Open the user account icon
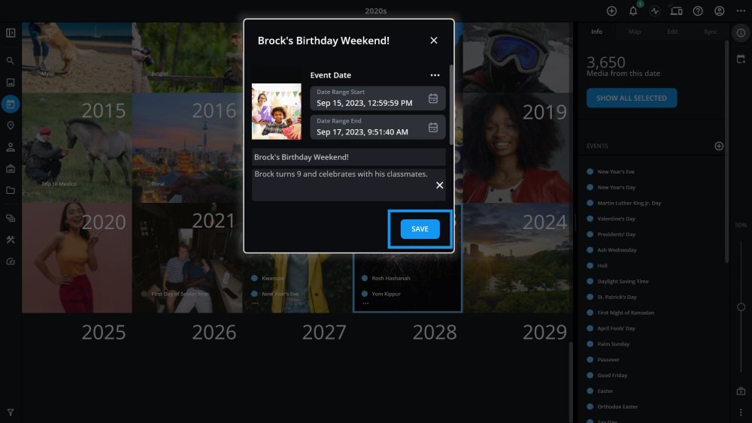The image size is (752, 423). click(x=720, y=11)
